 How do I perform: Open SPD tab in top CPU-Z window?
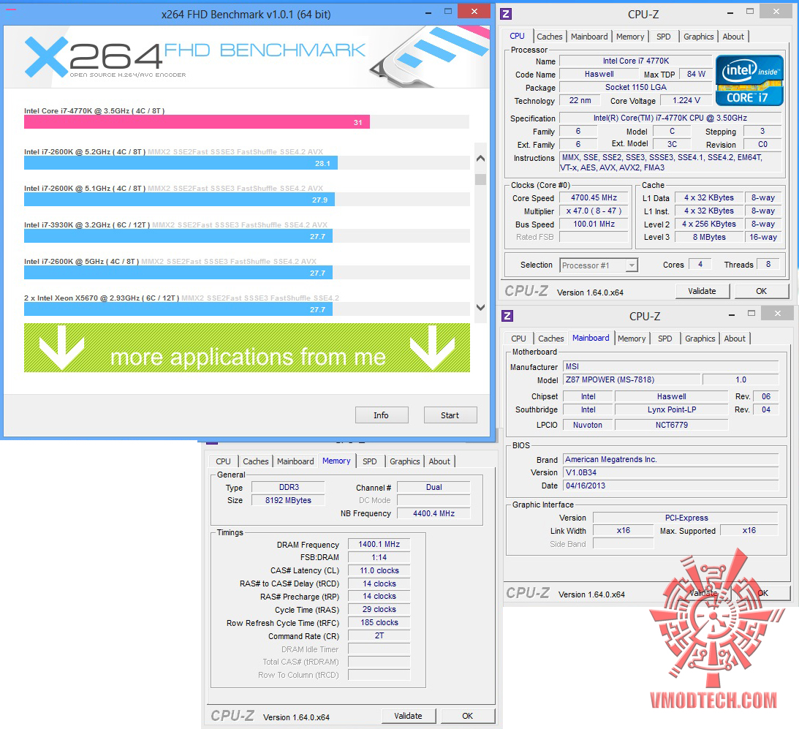664,37
